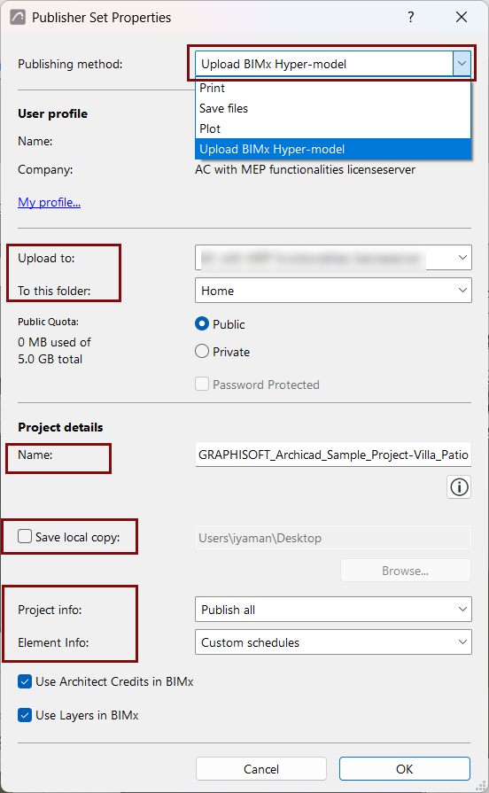Open the Element Info Custom schedules dropdown
This screenshot has width=489, height=793.
point(333,642)
